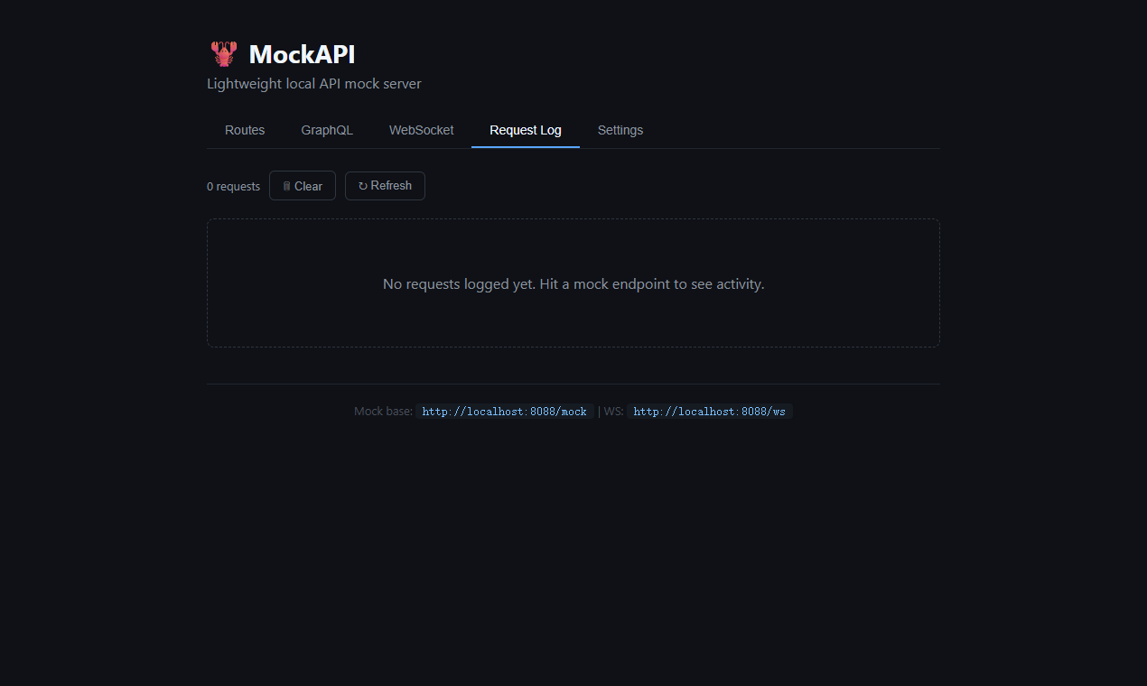1147x686 pixels.
Task: Click the lobster MockAPI logo icon
Action: [x=223, y=53]
